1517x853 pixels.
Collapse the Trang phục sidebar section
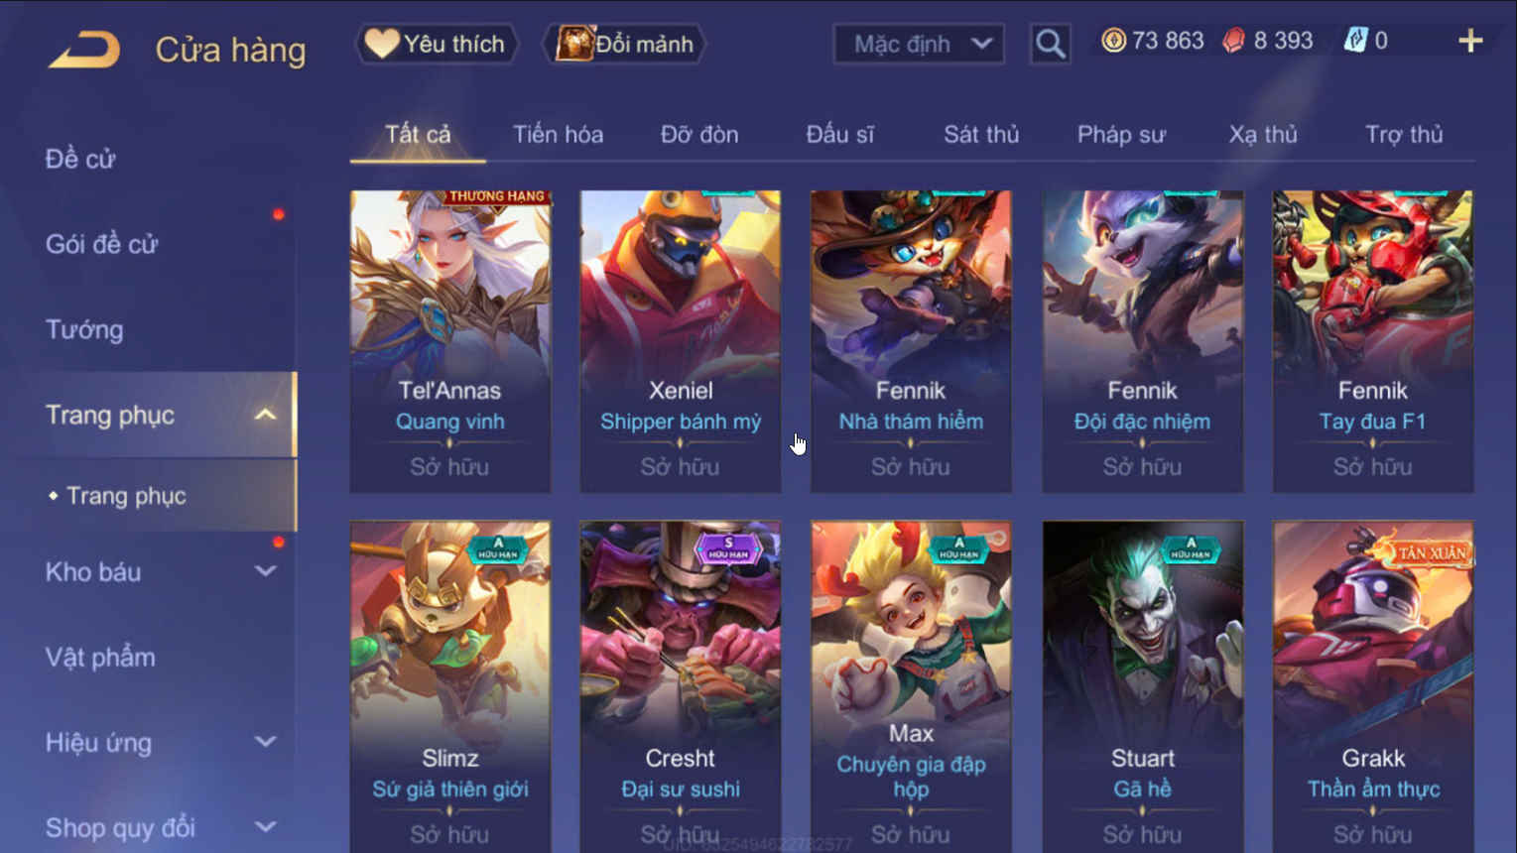pyautogui.click(x=265, y=415)
